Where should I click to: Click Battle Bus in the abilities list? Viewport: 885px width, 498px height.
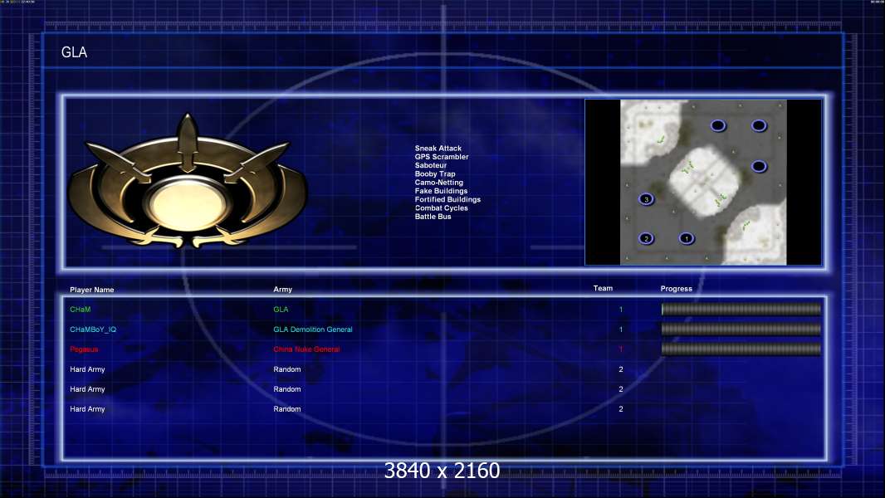click(x=433, y=217)
